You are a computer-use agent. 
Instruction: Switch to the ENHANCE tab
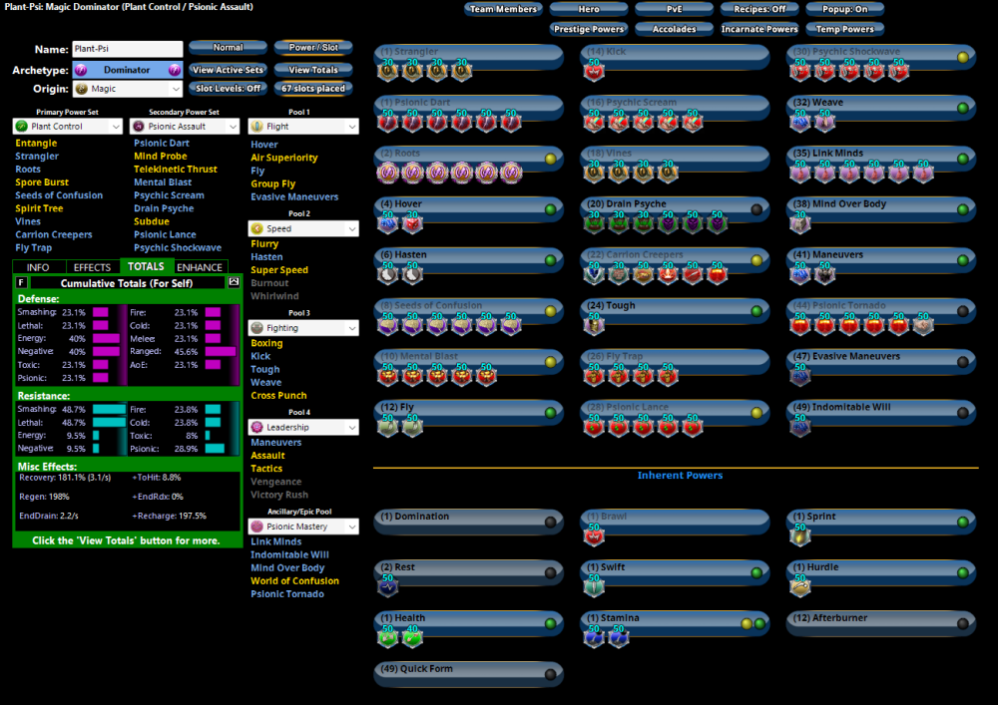pyautogui.click(x=200, y=267)
